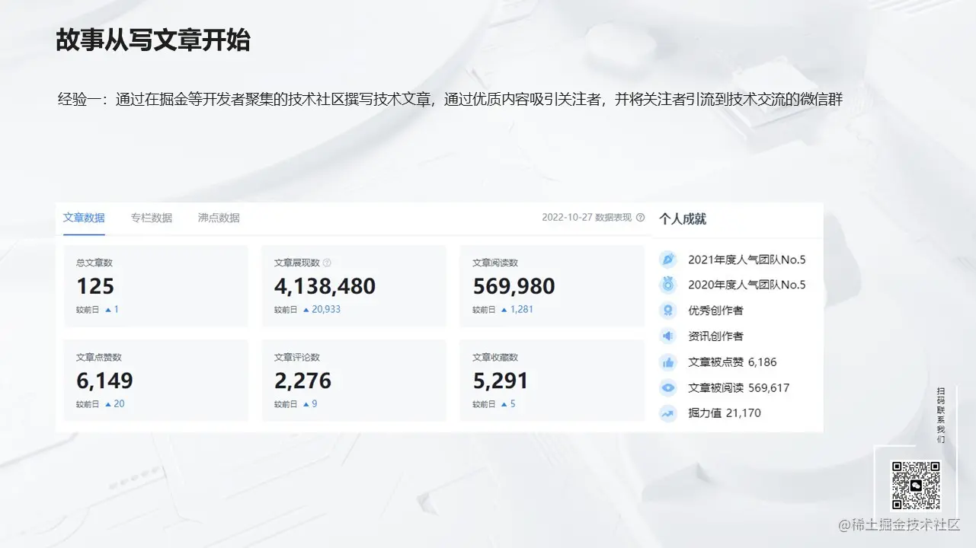This screenshot has width=976, height=548.
Task: Click the 2020年度人气团队 medal icon
Action: point(668,285)
